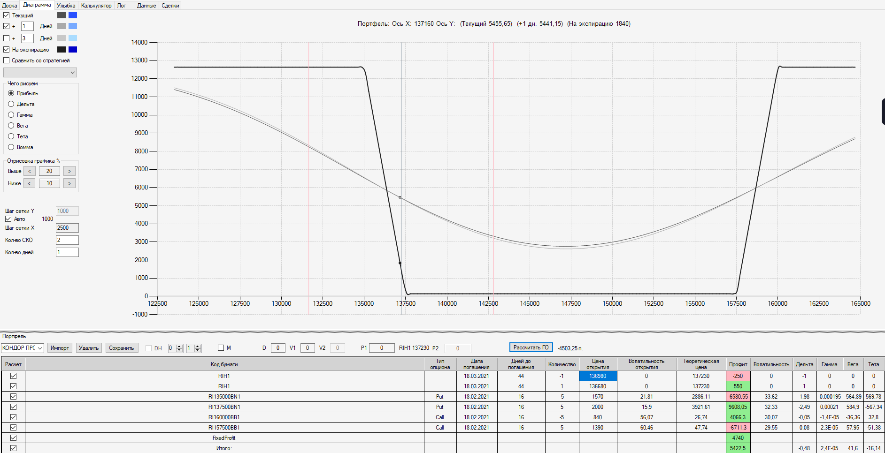This screenshot has height=453, width=885.
Task: Click the Выше percentage field showing 20
Action: [49, 171]
